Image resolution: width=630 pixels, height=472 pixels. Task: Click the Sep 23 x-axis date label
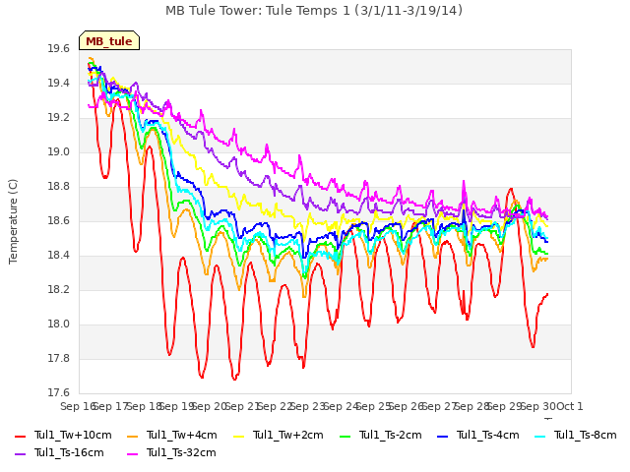tap(307, 406)
